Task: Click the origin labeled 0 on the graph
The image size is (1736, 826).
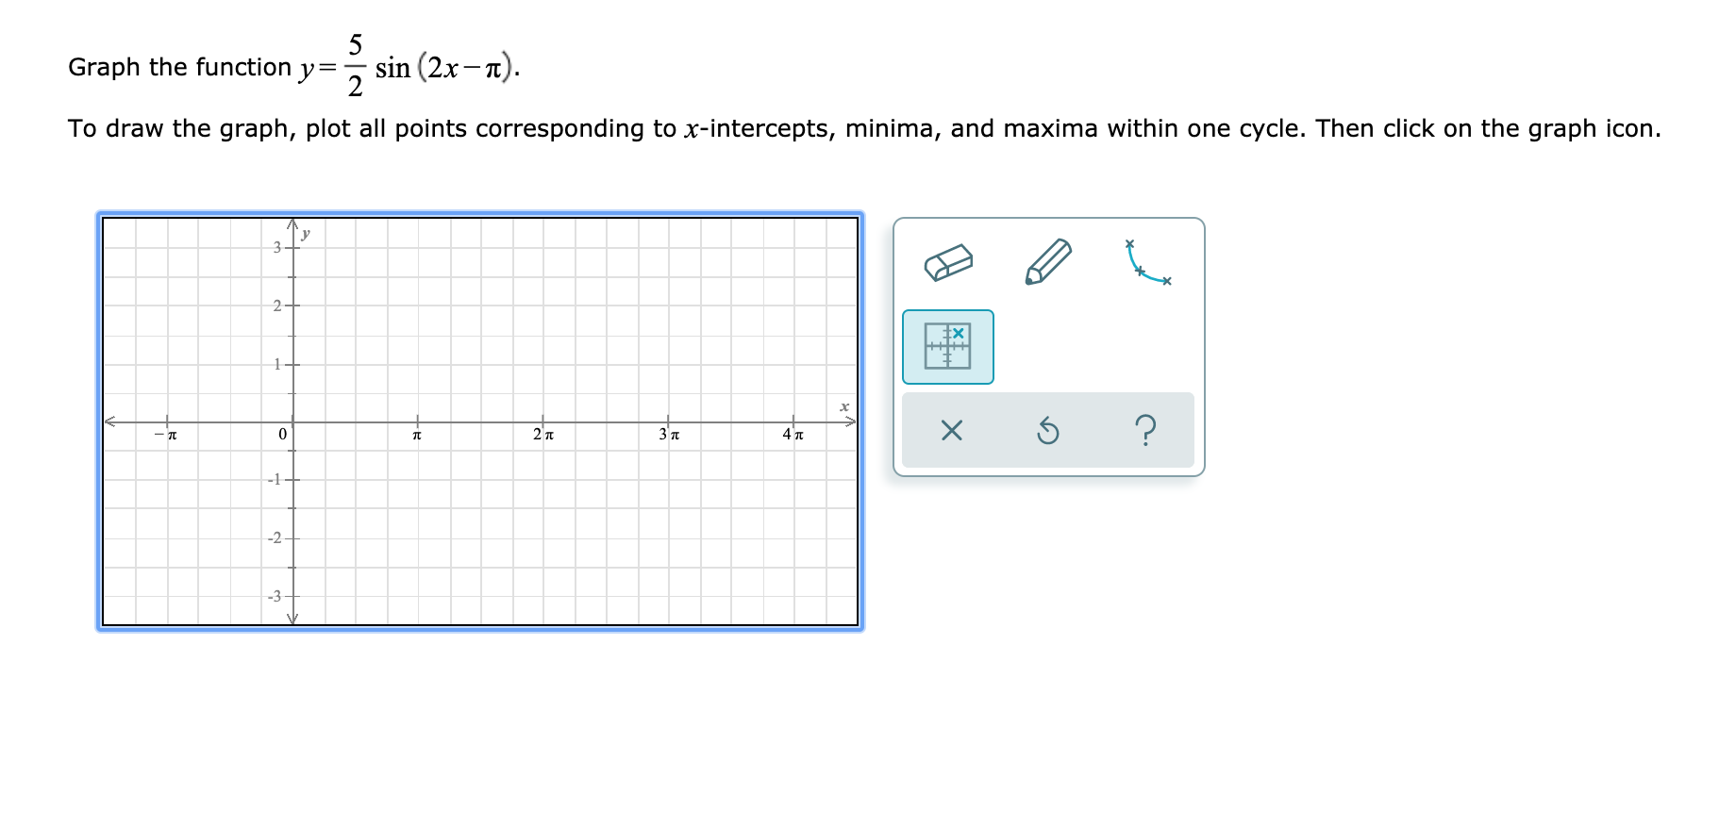Action: [282, 435]
